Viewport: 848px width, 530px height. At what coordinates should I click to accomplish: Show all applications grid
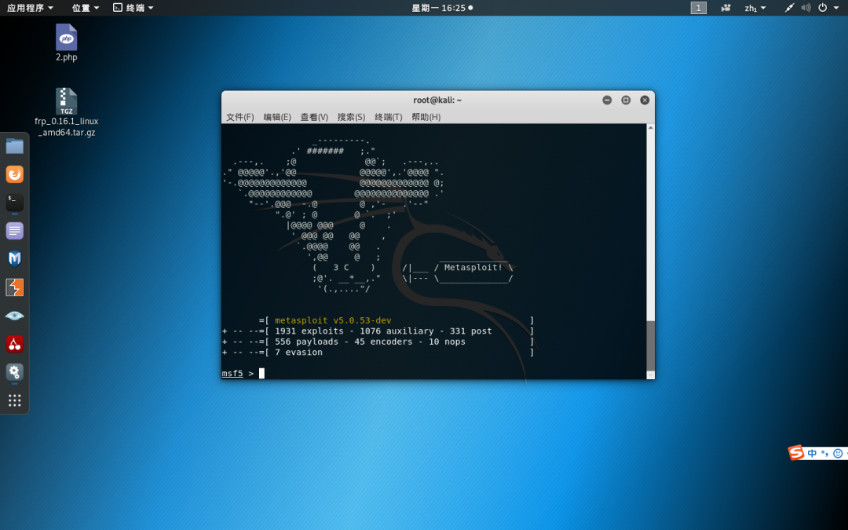point(15,400)
